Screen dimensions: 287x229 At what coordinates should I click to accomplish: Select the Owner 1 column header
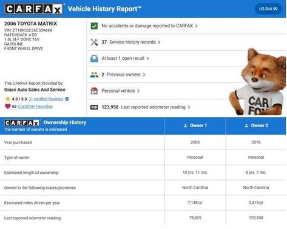[x=195, y=125]
